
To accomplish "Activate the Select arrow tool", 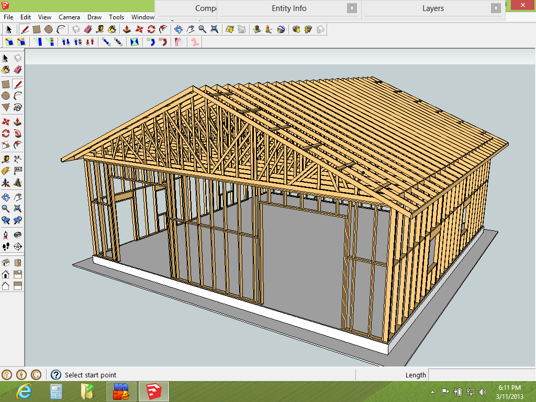I will pos(6,58).
